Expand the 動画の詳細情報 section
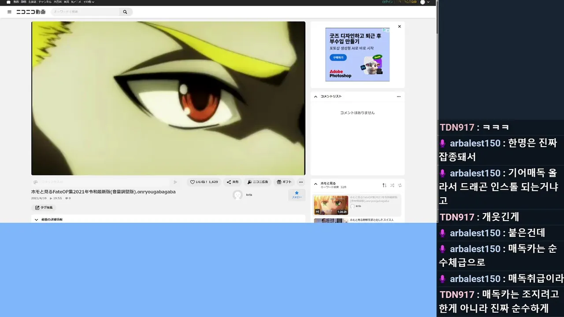This screenshot has width=564, height=317. (168, 219)
